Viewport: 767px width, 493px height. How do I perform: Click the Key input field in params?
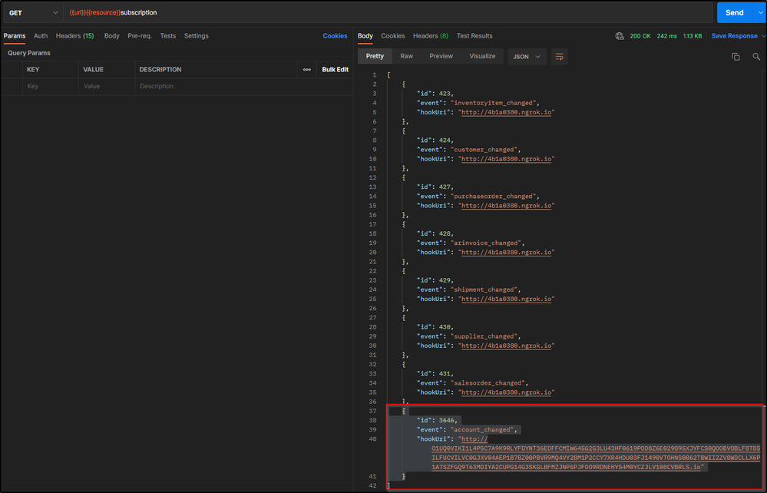click(49, 87)
